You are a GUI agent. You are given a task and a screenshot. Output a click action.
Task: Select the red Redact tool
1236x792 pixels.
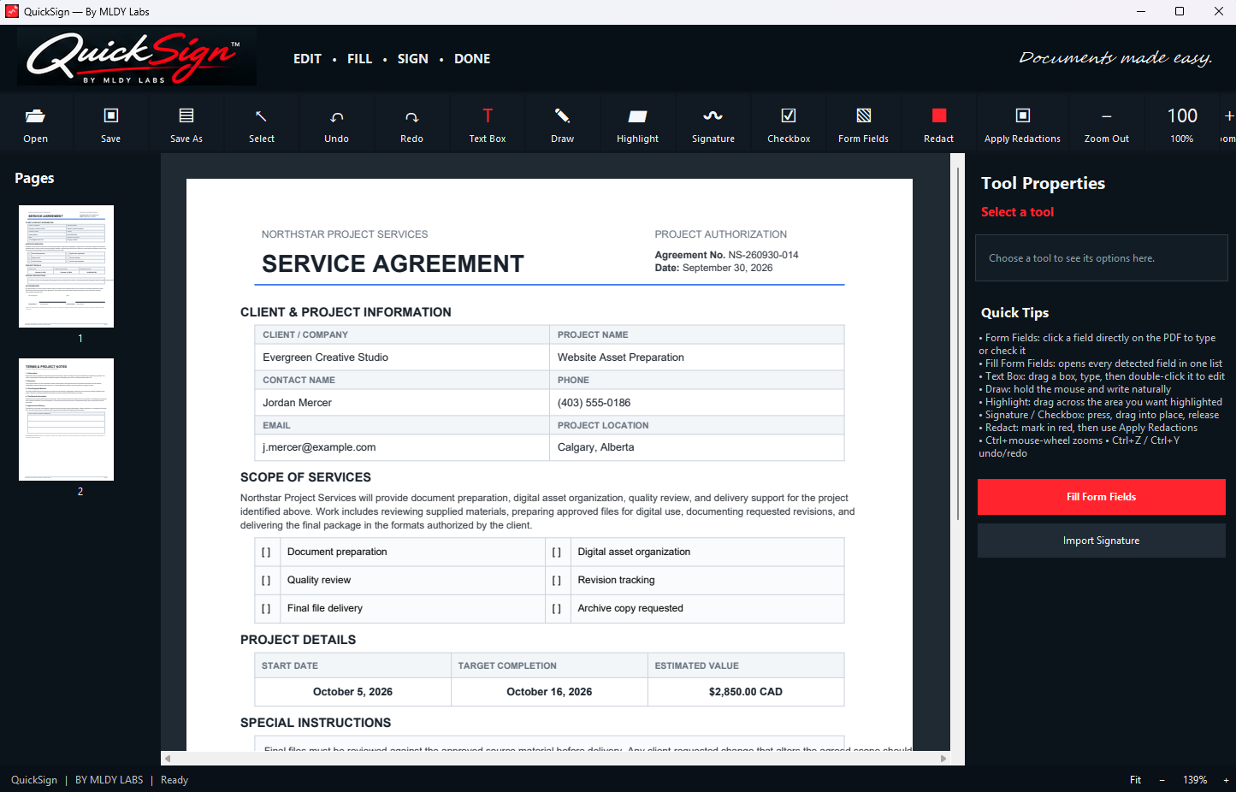pyautogui.click(x=939, y=123)
